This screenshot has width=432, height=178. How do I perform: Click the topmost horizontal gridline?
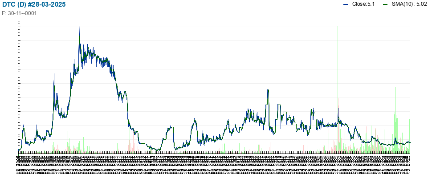point(214,27)
